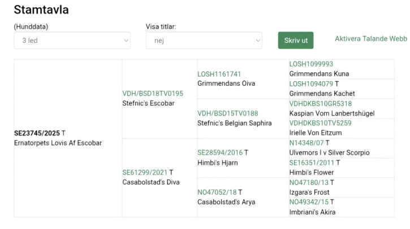The width and height of the screenshot is (410, 229).
Task: Click the SE23745/2025 registration number
Action: [37, 134]
